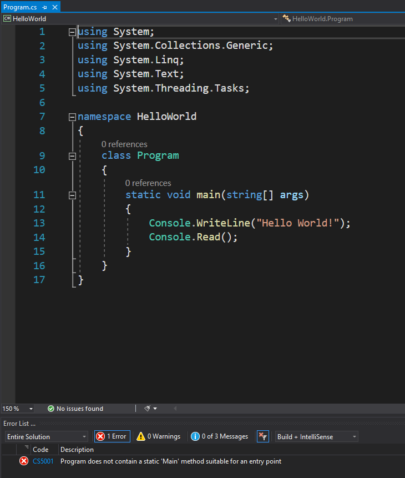Screen dimensions: 405x478
Task: Open the Entire Solution scope dropdown
Action: [47, 437]
